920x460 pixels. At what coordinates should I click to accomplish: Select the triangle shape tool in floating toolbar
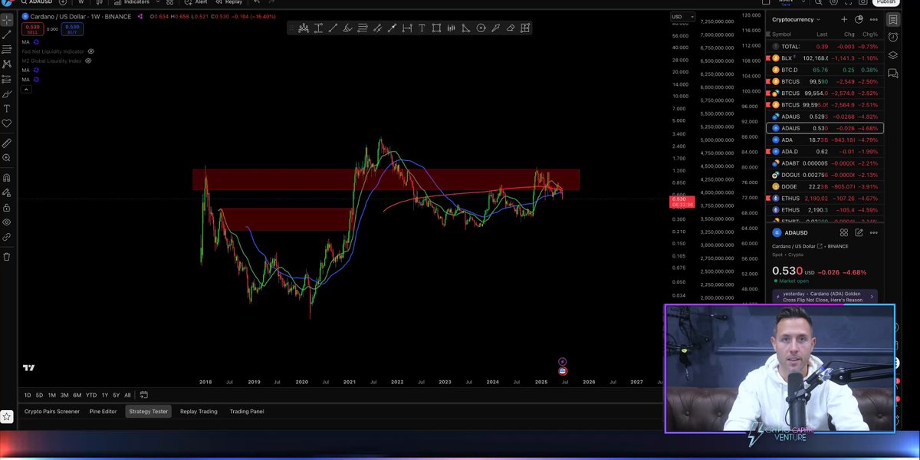tap(465, 28)
